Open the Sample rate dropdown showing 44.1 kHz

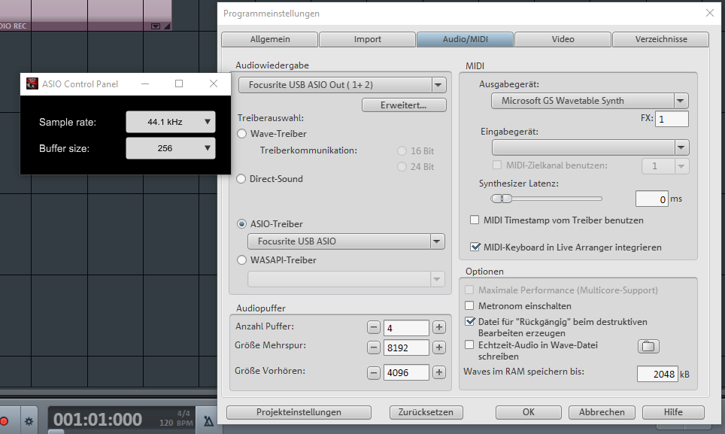tap(171, 122)
